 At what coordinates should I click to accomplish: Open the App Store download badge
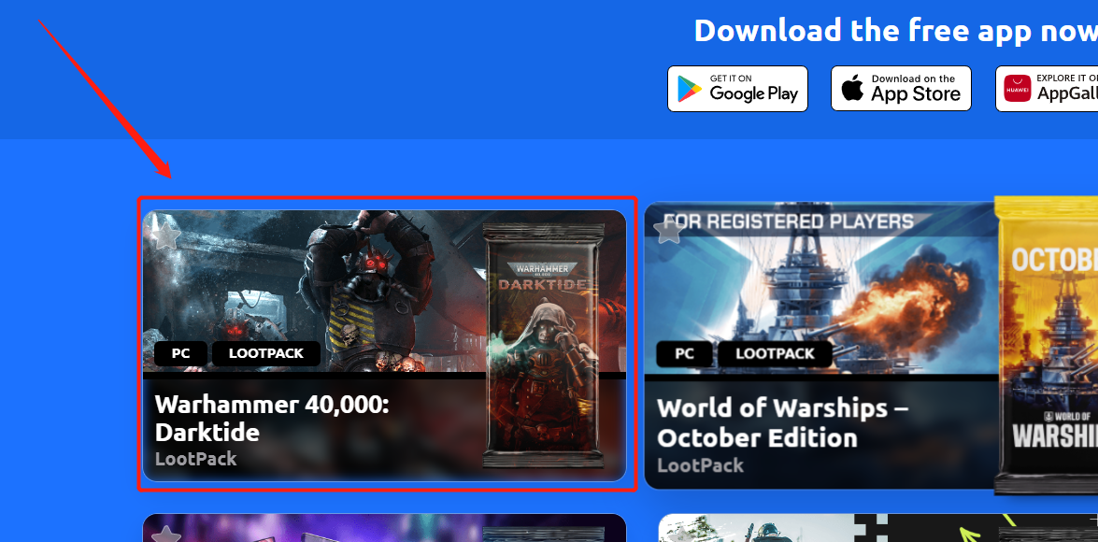[901, 89]
